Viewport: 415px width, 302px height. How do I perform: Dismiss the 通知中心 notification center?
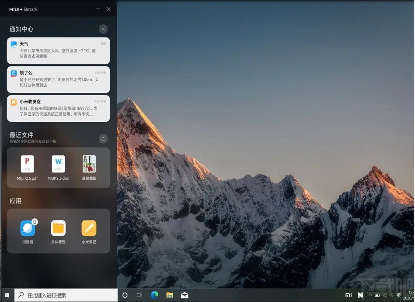pyautogui.click(x=103, y=29)
